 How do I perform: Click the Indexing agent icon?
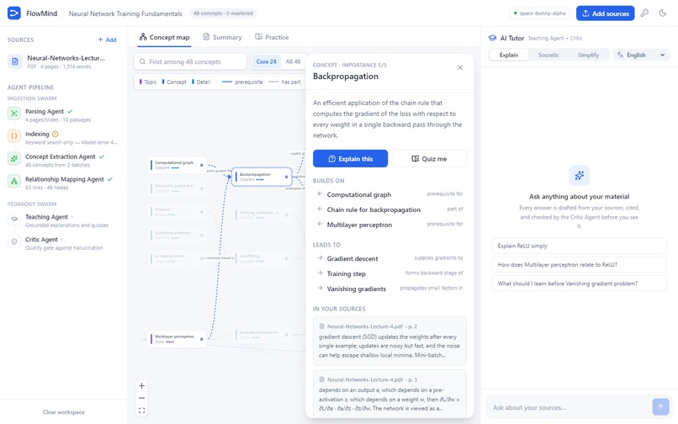point(14,135)
